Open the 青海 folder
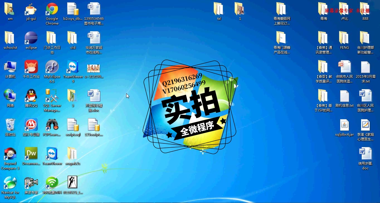This screenshot has width=380, height=203. (323, 9)
